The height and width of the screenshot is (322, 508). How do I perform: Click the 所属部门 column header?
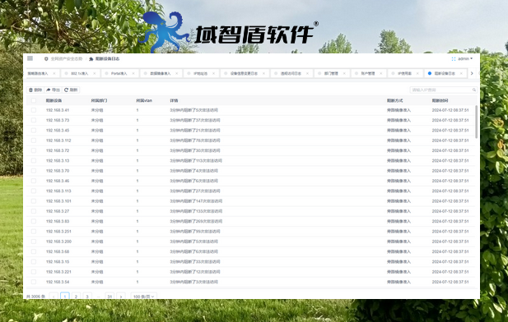point(99,100)
